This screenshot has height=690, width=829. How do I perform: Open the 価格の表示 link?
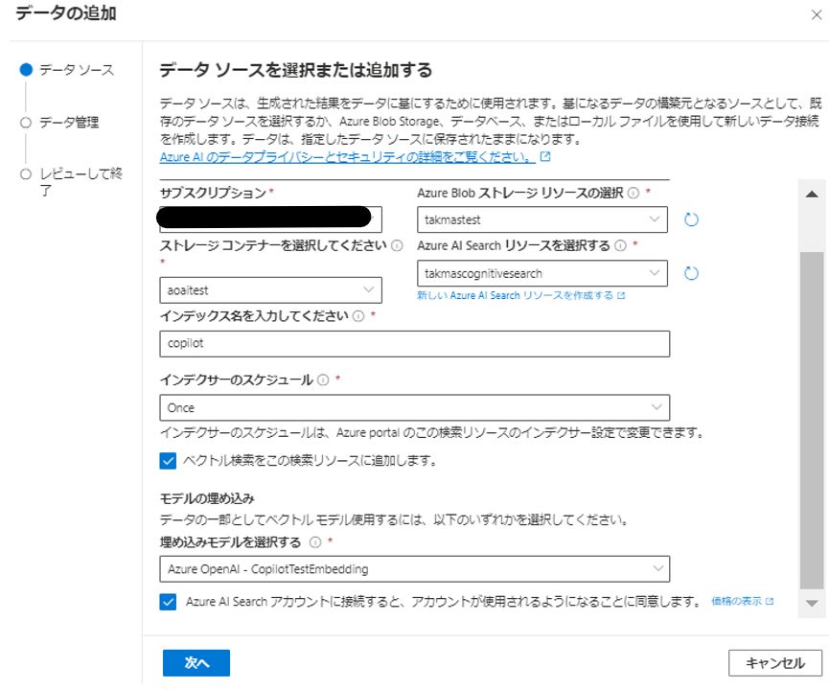736,601
